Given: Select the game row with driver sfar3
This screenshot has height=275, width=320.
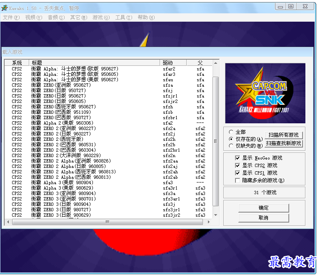Looking at the screenshot, I should click(x=108, y=74).
